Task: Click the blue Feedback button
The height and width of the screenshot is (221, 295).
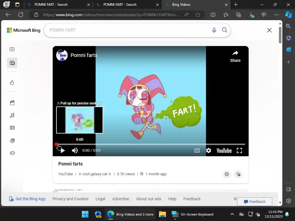Action: click(255, 202)
